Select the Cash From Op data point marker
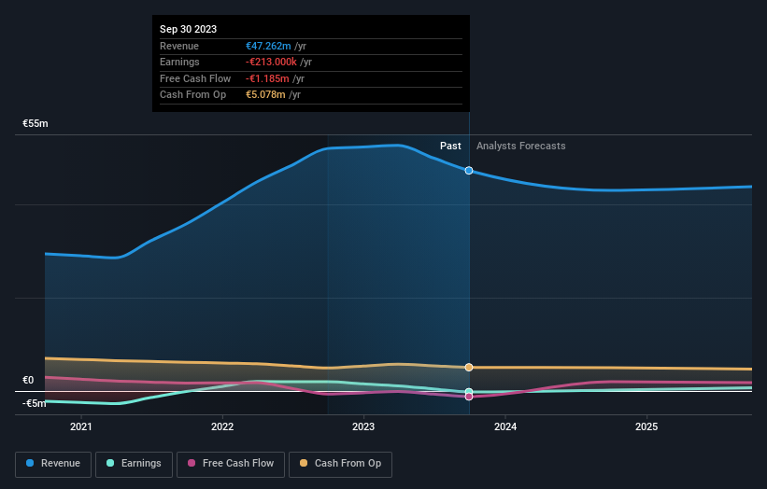767x489 pixels. coord(469,368)
